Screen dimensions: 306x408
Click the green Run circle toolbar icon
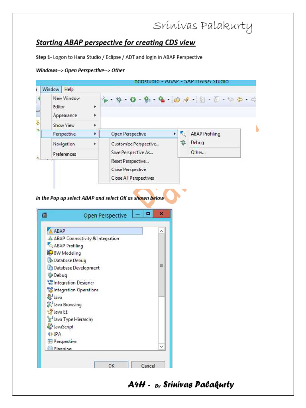click(x=133, y=99)
